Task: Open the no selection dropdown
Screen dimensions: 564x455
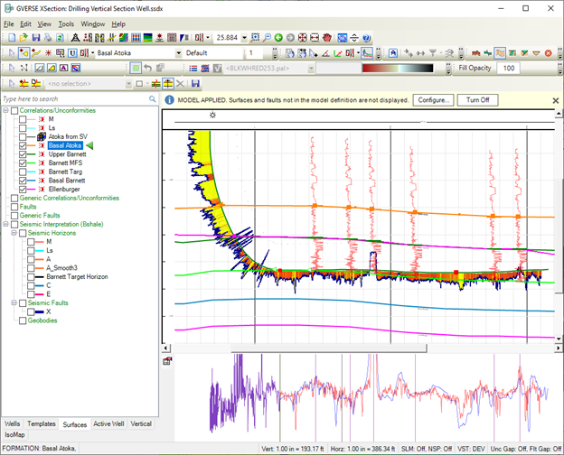Action: pyautogui.click(x=128, y=84)
